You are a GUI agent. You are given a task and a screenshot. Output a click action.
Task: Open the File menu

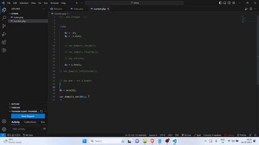coord(9,3)
